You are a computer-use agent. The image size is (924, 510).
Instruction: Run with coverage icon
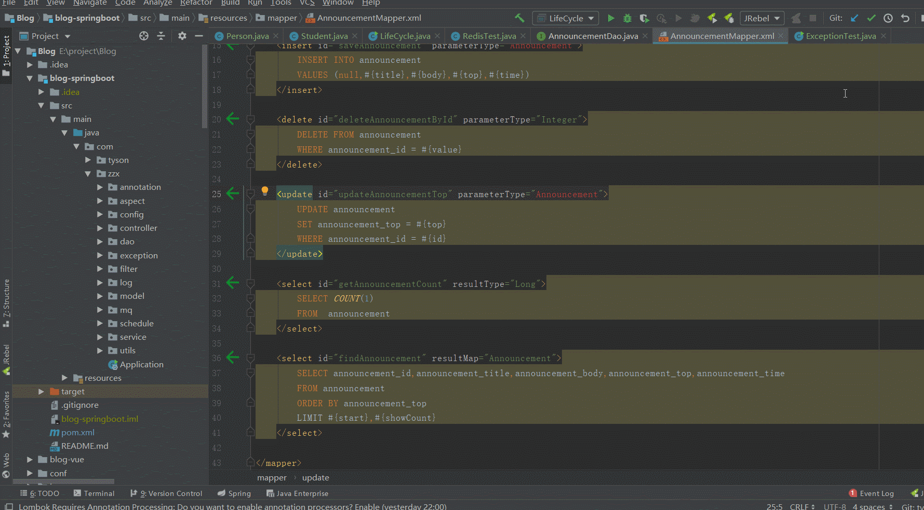(644, 18)
